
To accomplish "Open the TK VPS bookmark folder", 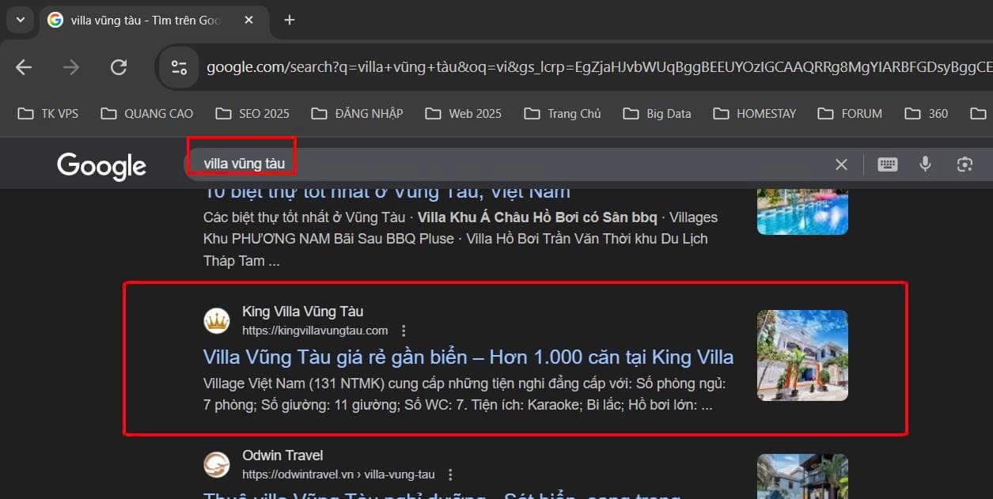I will [48, 114].
